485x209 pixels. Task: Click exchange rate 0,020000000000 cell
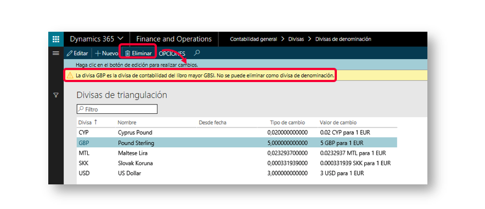287,132
